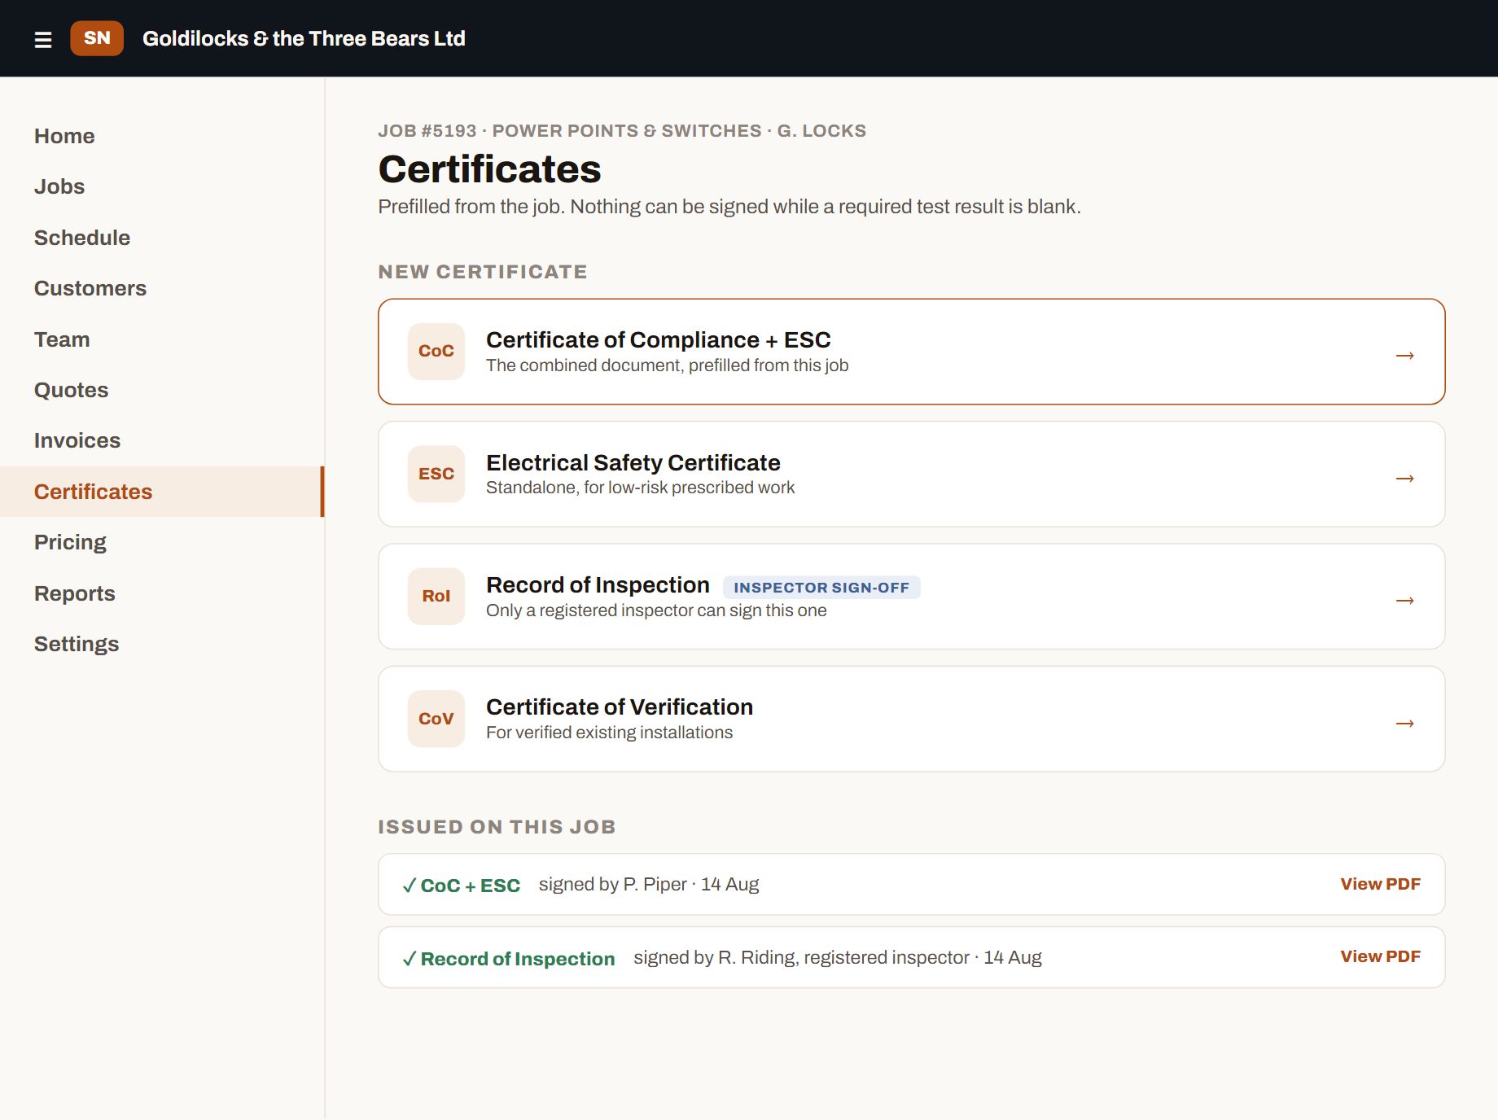1498x1120 pixels.
Task: Click checkmark beside issued Record of Inspection
Action: click(410, 959)
